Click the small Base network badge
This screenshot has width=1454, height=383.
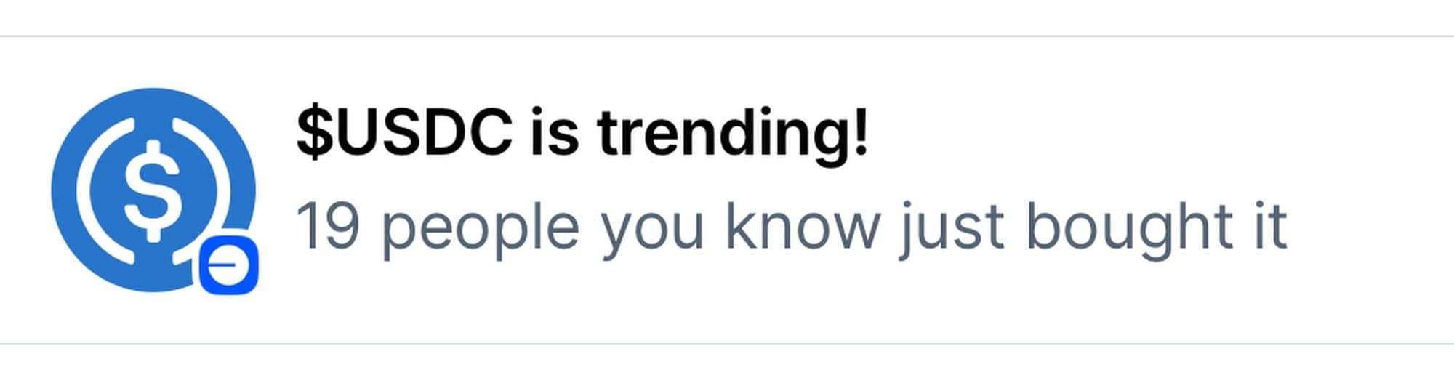[228, 265]
